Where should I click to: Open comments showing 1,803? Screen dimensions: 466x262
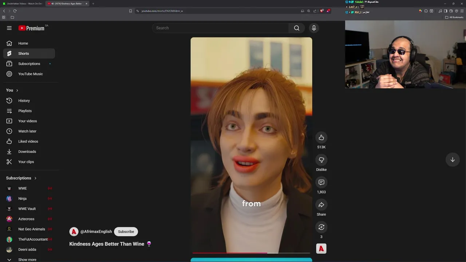321,182
